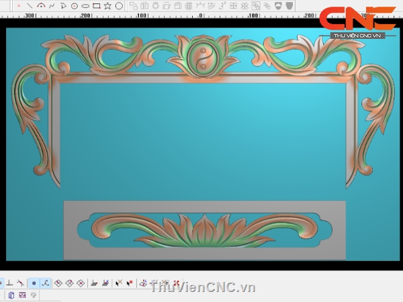Select the straight Line drawing tool

30,5
